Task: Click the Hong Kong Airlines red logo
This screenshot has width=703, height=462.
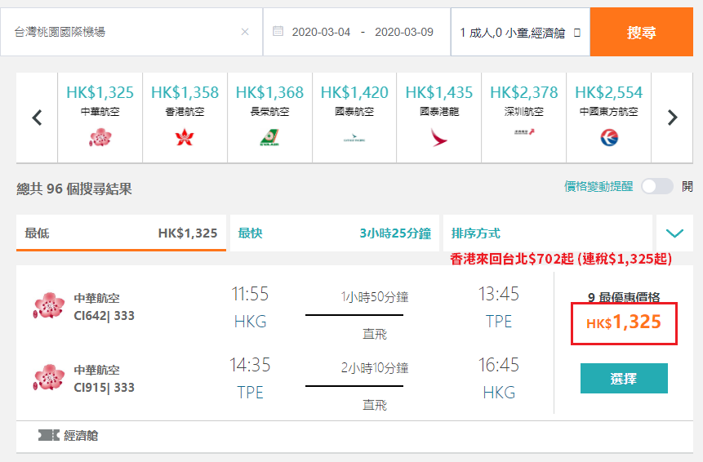Action: tap(185, 137)
